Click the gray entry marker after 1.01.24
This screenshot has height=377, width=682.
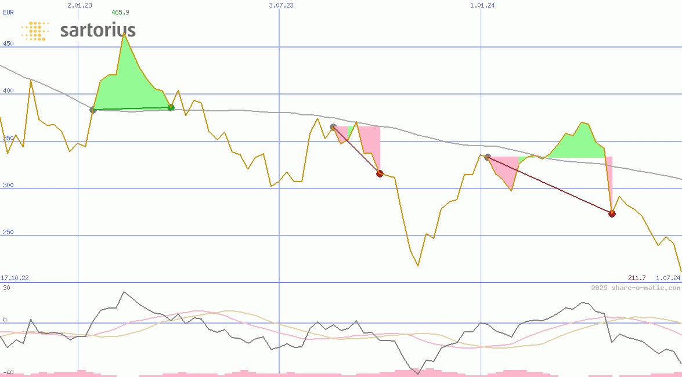(488, 157)
